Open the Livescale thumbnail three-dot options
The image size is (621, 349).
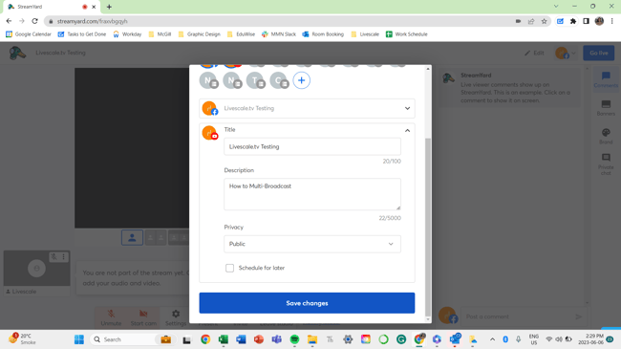63,257
